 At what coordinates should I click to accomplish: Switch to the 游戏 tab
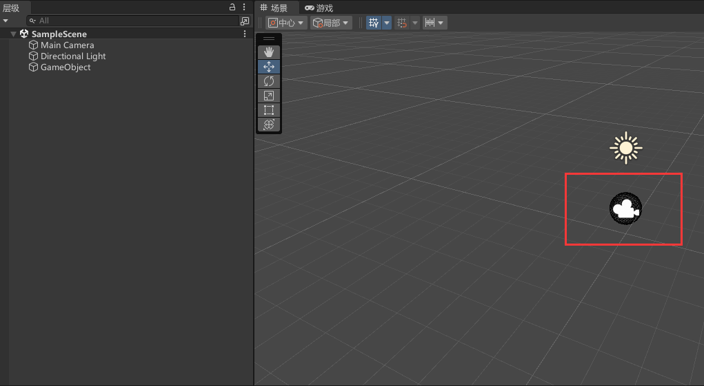(x=319, y=8)
